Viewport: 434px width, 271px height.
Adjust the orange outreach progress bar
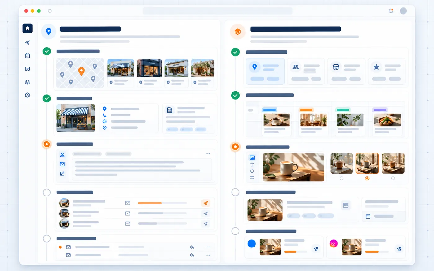(x=162, y=203)
